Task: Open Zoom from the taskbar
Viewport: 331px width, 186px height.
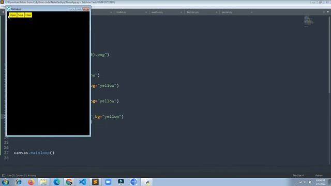Action: (108, 182)
